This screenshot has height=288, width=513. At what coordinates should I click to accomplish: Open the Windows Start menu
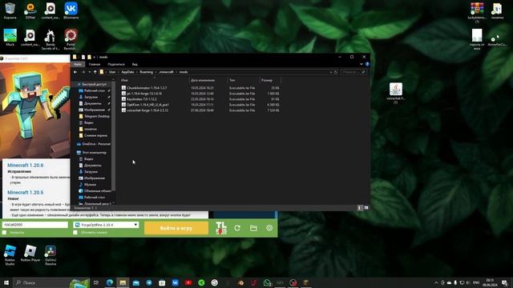coord(6,282)
